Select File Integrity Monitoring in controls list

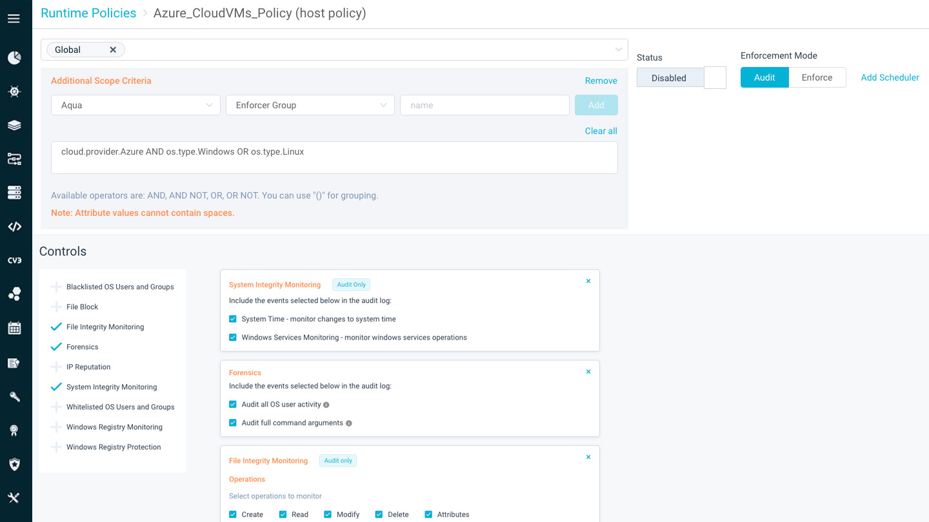point(105,327)
